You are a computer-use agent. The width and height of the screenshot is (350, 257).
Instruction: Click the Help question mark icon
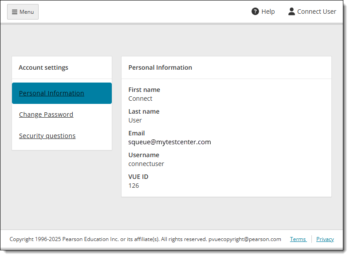(x=255, y=12)
